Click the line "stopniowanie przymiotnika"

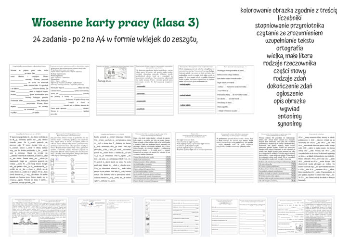tap(289, 25)
